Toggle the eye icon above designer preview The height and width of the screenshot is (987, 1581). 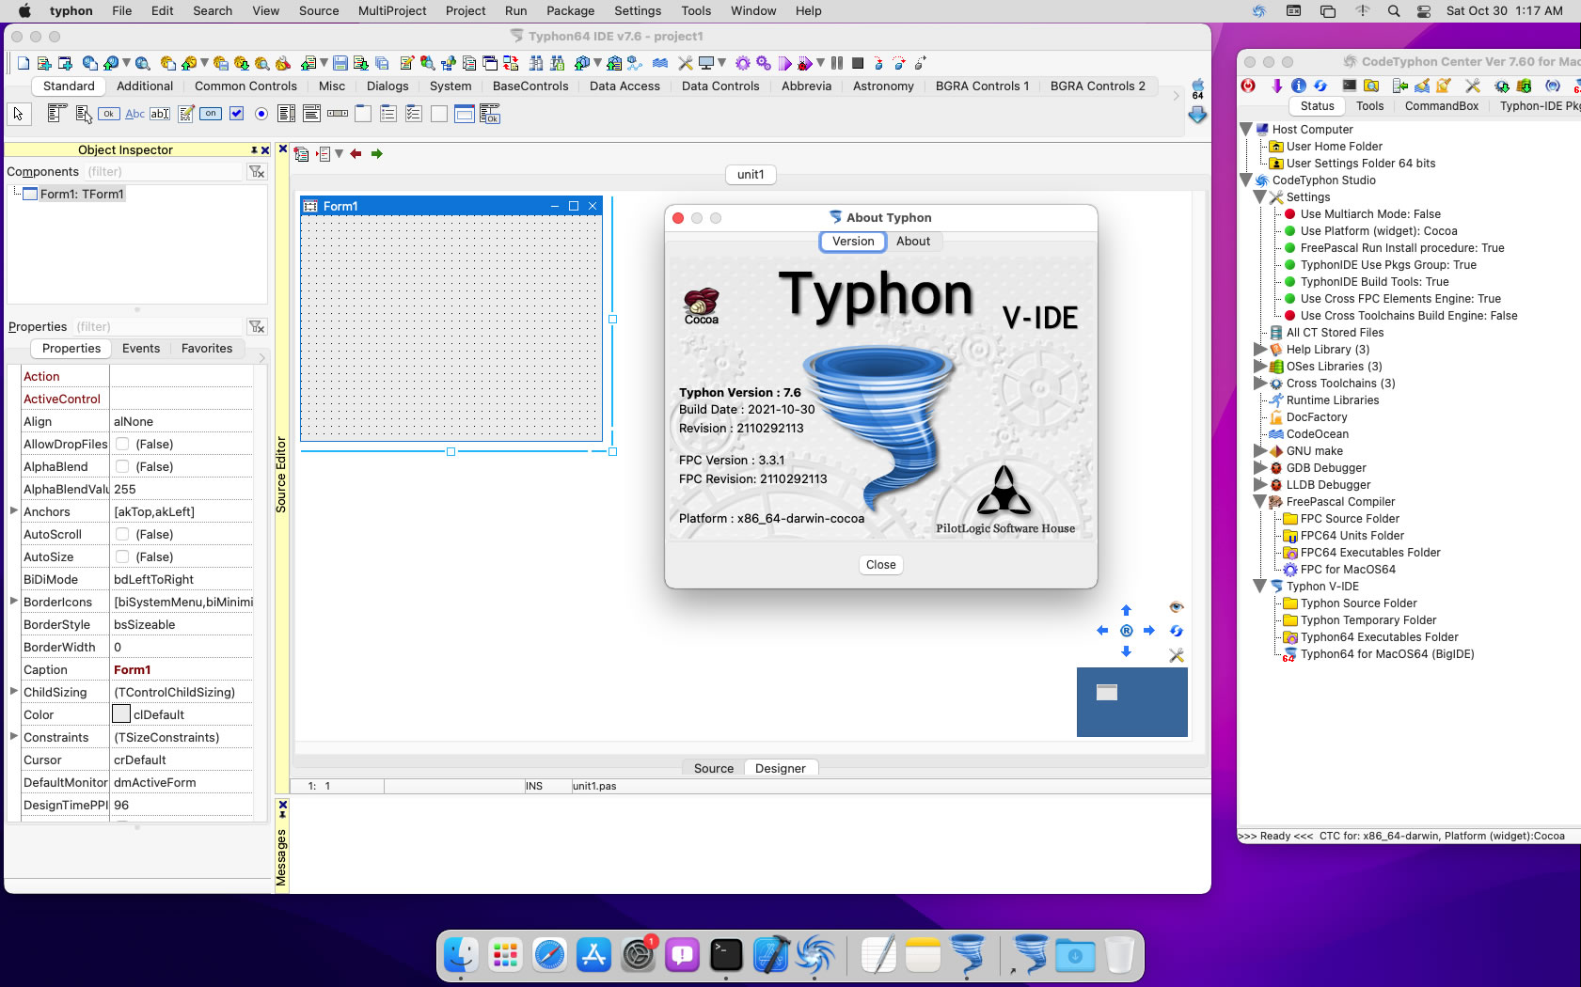(1176, 607)
